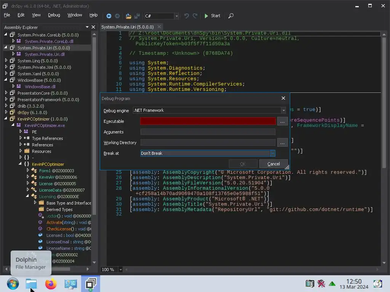Open the View menu

(x=36, y=15)
